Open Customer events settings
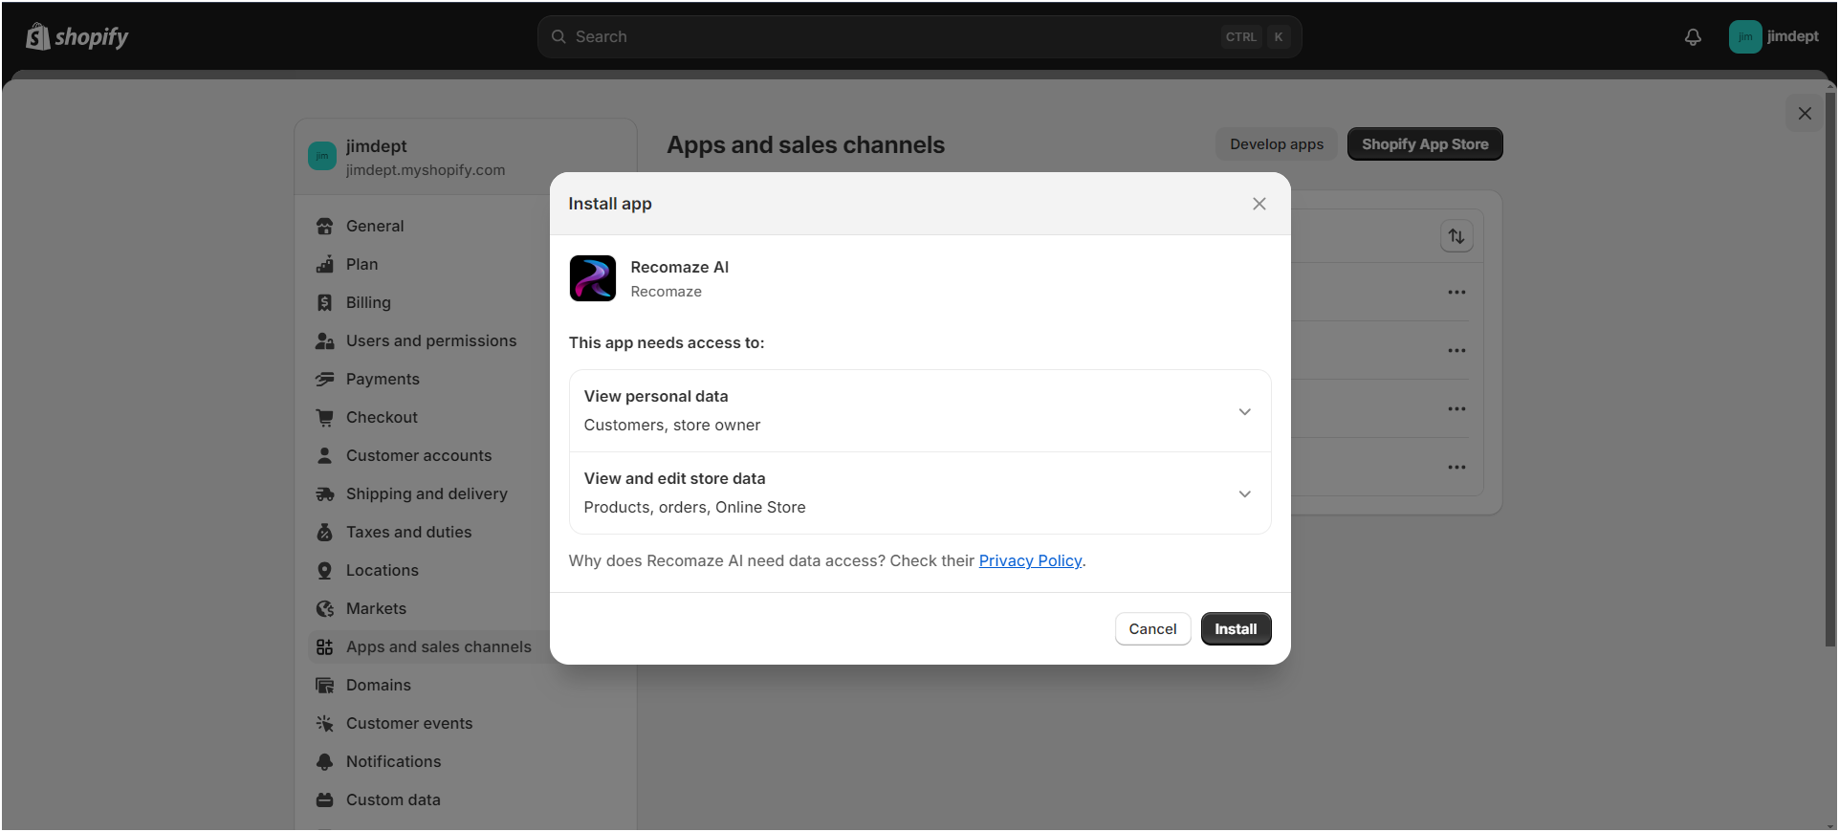Viewport: 1839px width, 832px height. tap(409, 723)
